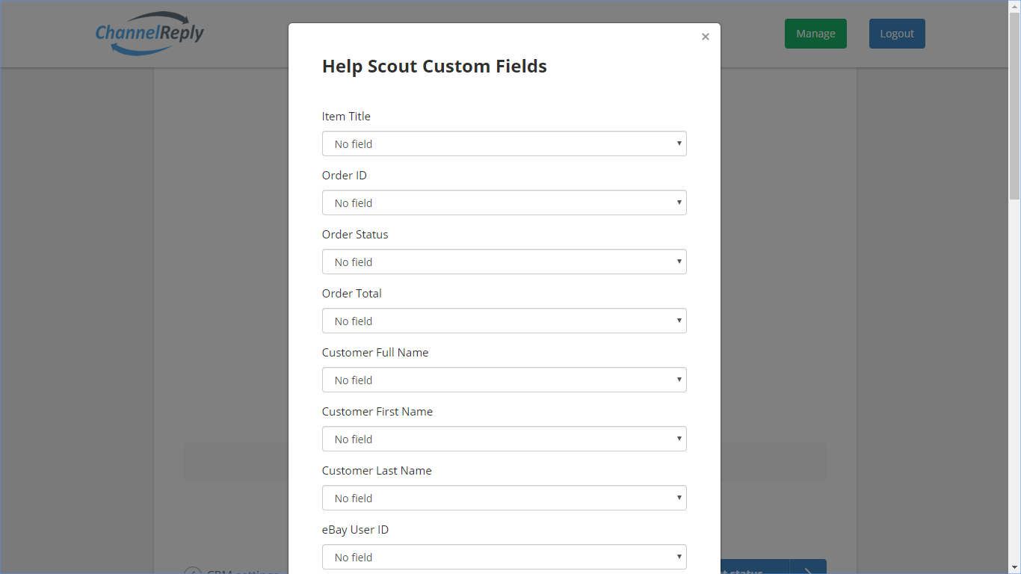
Task: Open the Customer Last Name dropdown
Action: (x=505, y=498)
